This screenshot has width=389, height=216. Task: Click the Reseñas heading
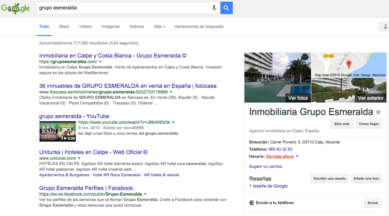260,179
